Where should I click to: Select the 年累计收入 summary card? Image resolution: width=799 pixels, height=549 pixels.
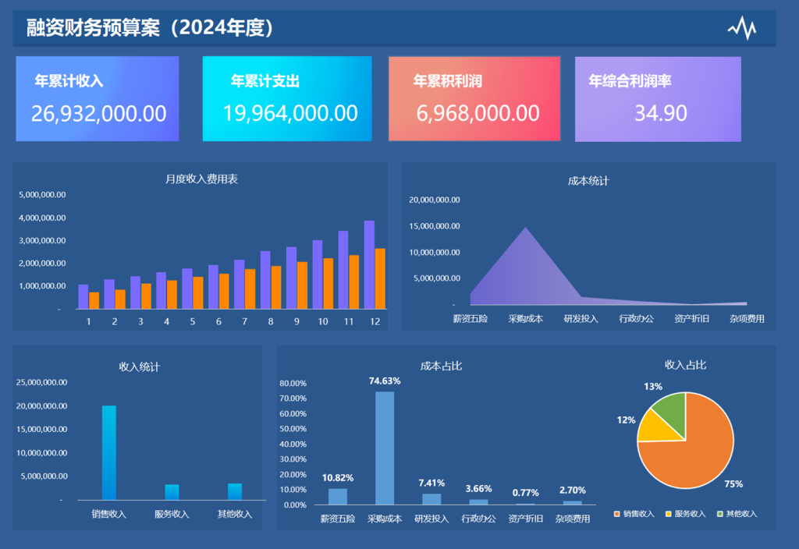(x=98, y=99)
